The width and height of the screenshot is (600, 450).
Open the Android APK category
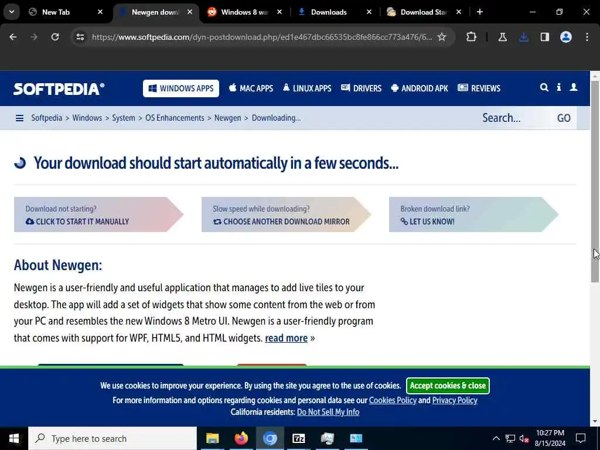pyautogui.click(x=420, y=88)
